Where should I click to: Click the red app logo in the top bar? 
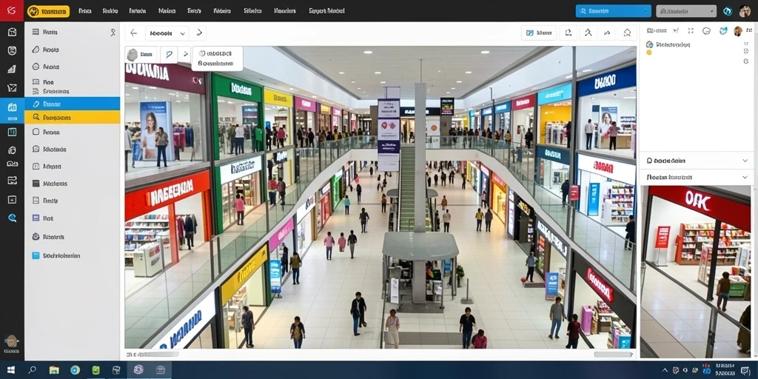[x=12, y=10]
